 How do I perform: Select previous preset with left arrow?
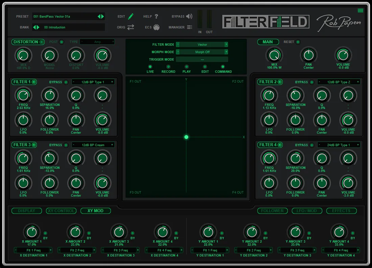click(x=99, y=16)
